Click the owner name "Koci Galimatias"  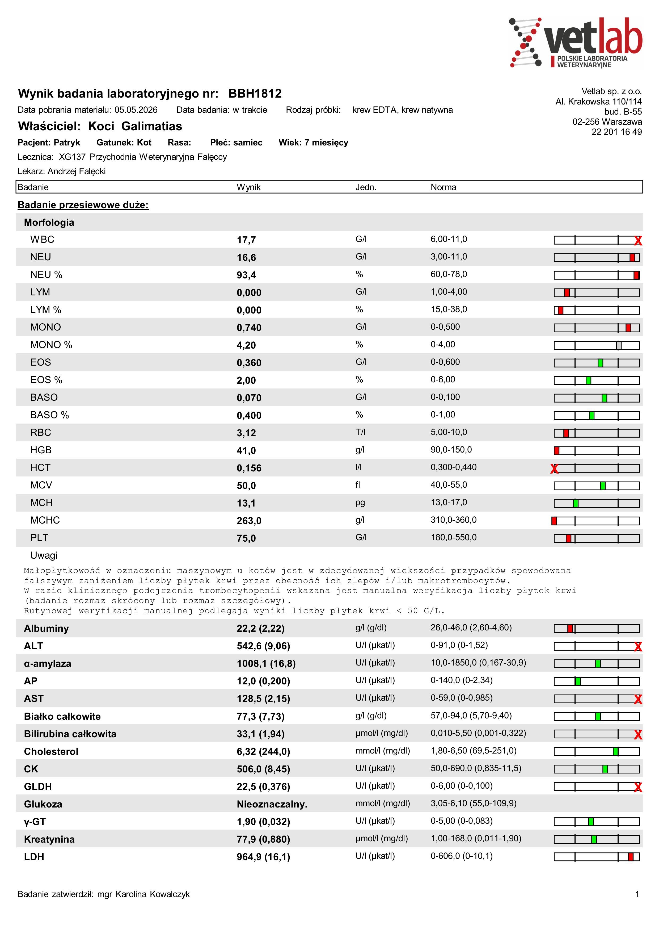pos(135,126)
